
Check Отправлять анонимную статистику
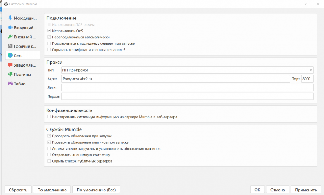pos(49,155)
